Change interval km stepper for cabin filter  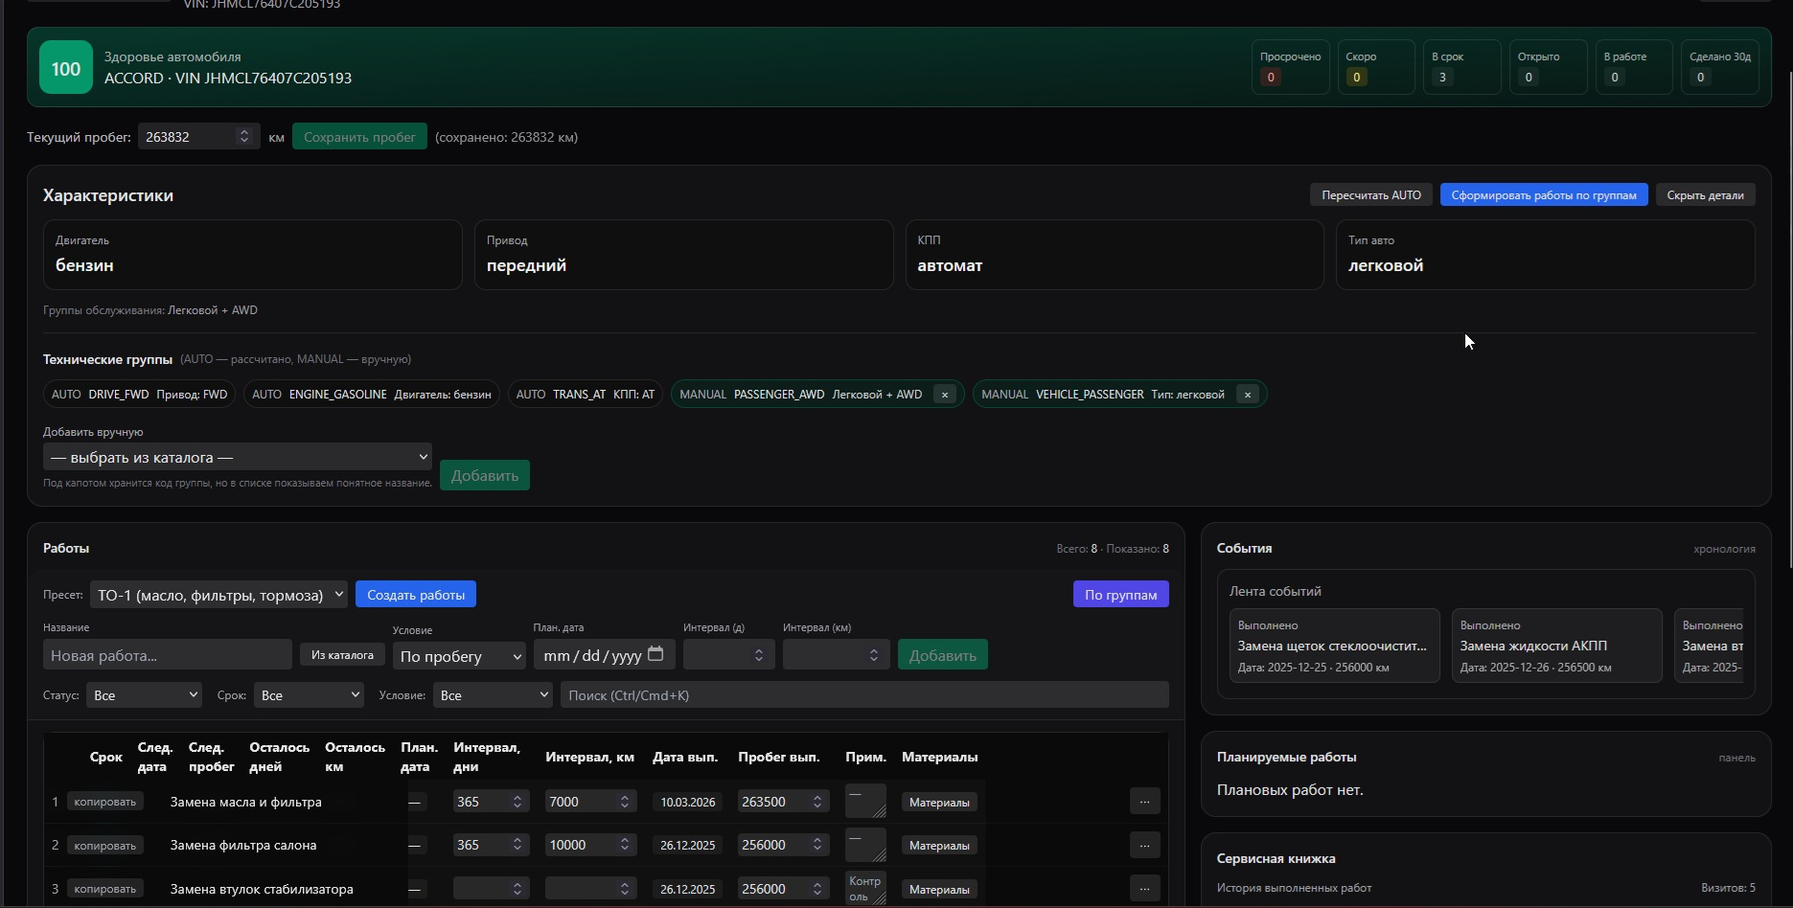624,845
